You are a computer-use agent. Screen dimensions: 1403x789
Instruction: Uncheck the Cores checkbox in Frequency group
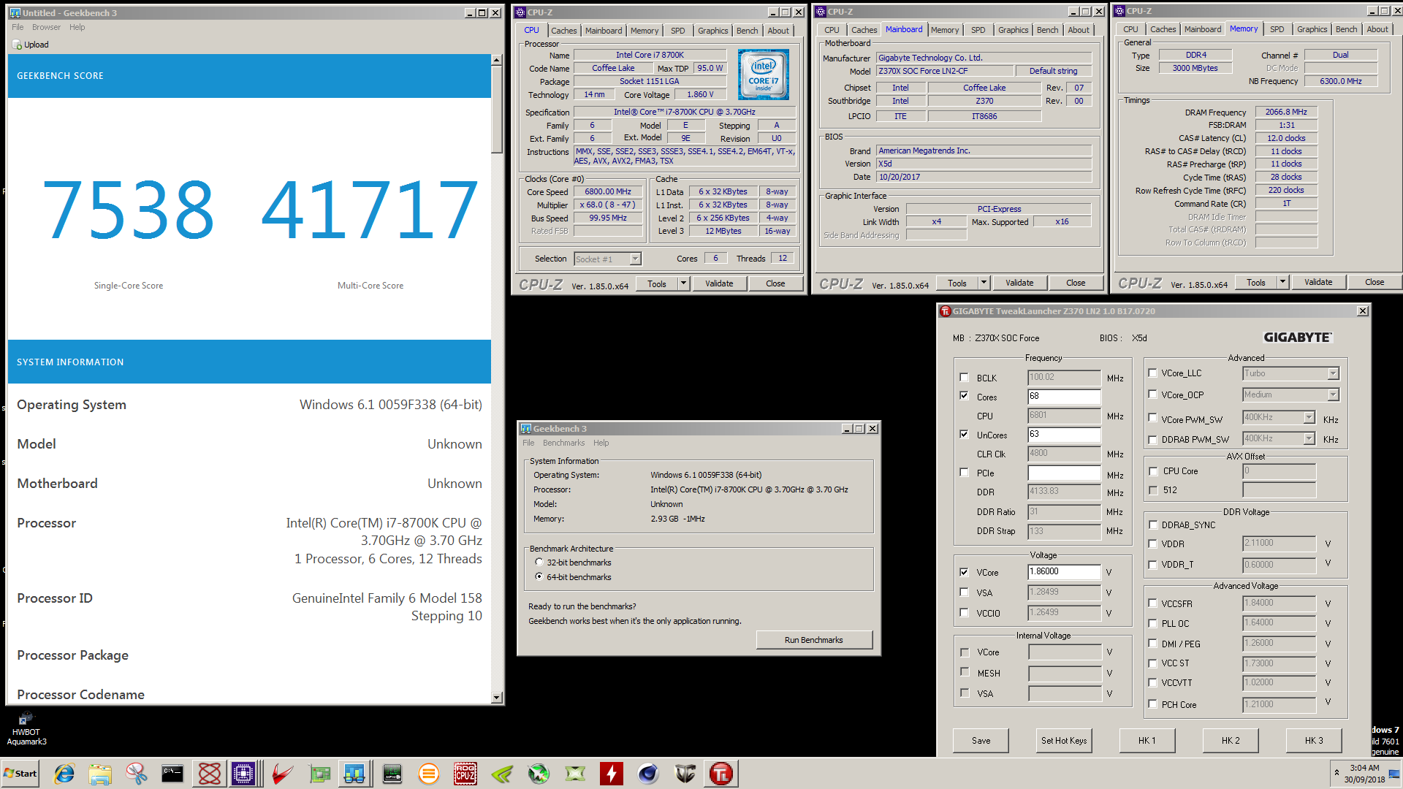(964, 396)
